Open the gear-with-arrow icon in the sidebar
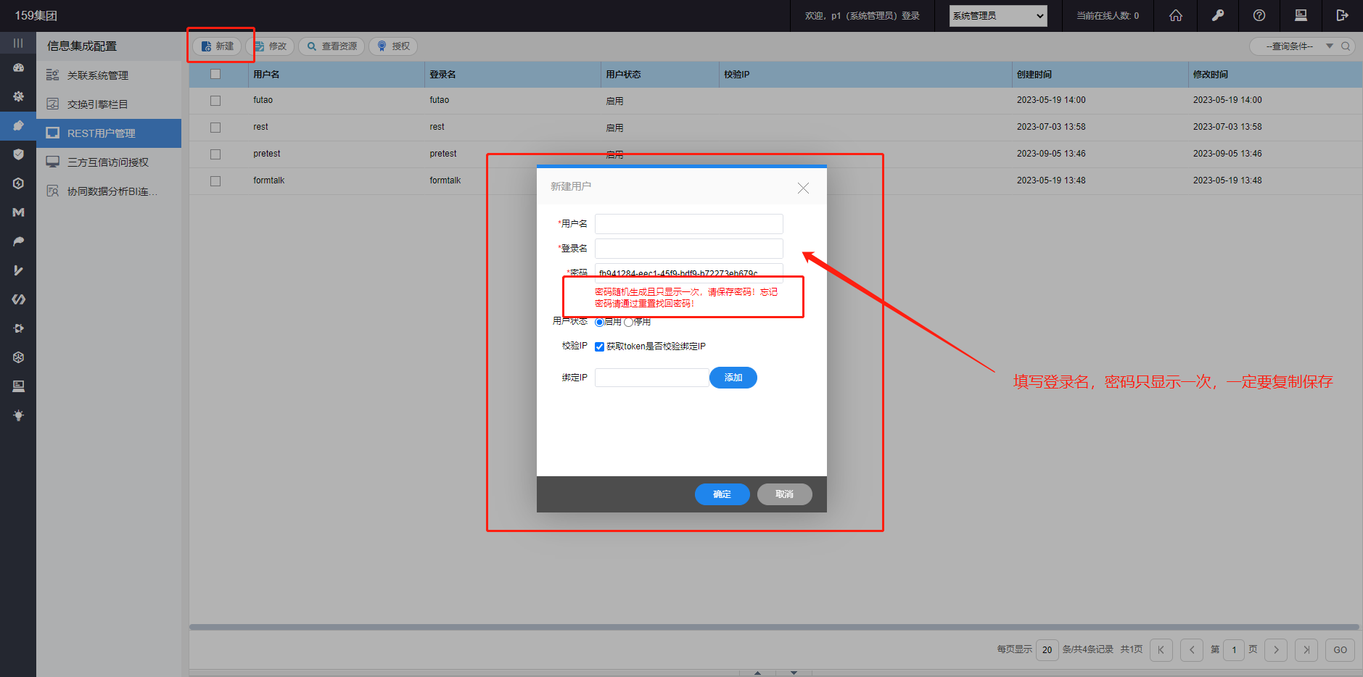 18,328
